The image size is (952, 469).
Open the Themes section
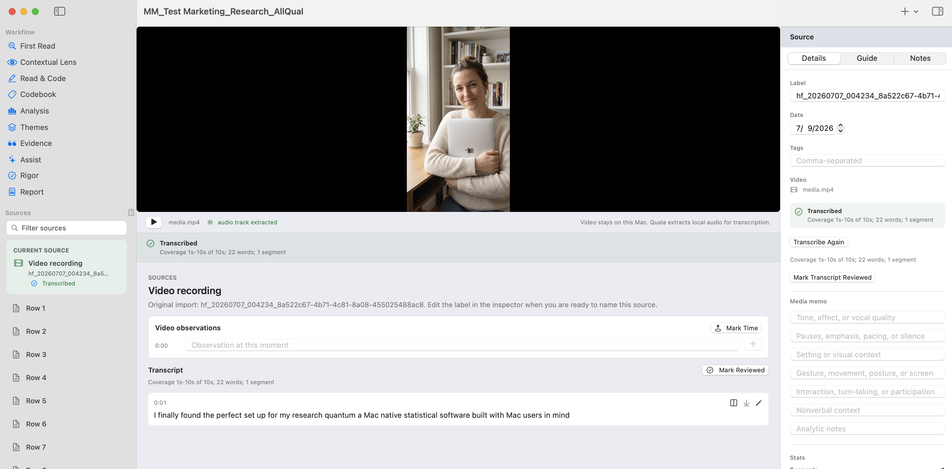pos(34,127)
